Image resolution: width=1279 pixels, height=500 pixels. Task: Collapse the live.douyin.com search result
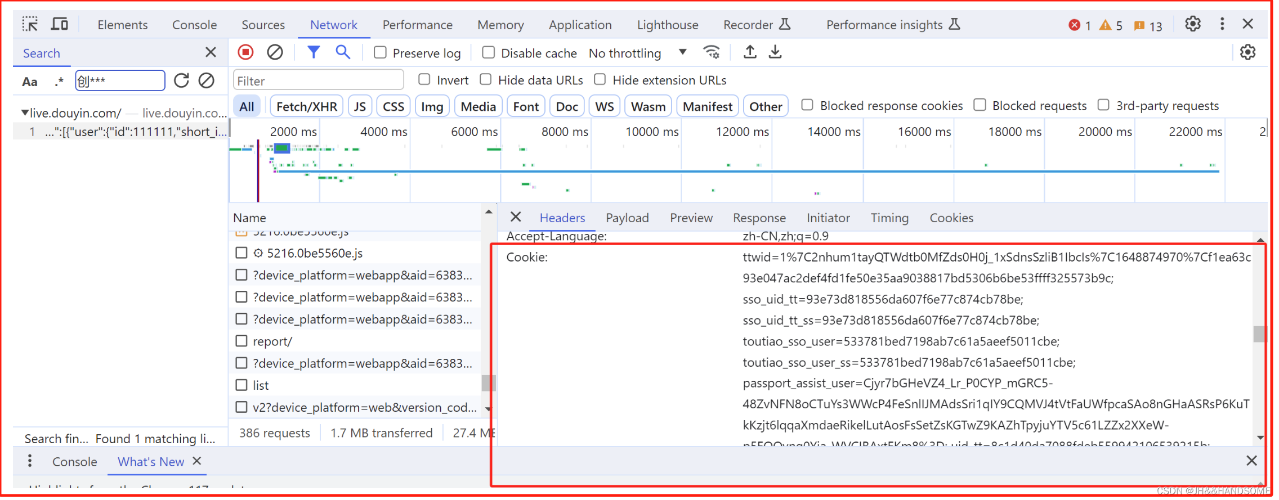coord(25,112)
